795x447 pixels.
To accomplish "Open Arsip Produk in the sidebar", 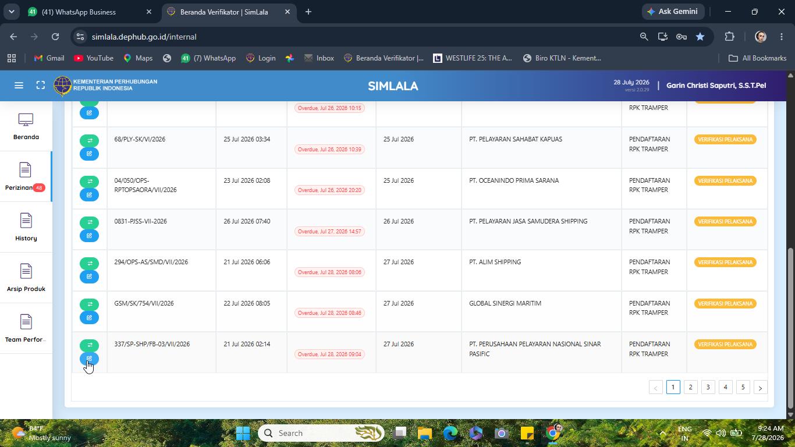I will click(x=26, y=278).
